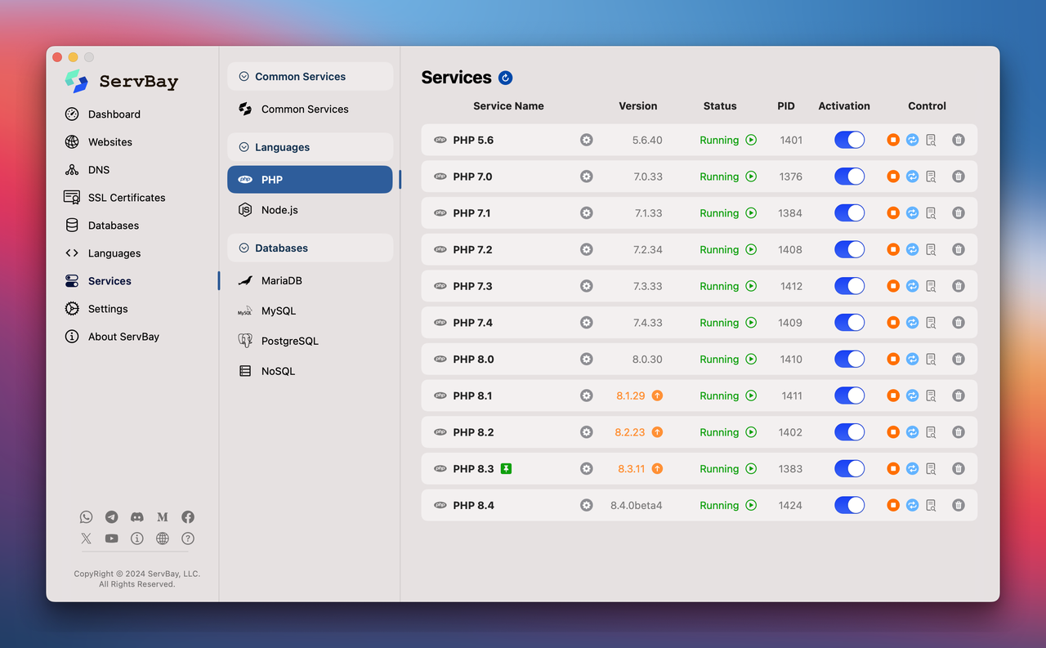Upgrade PHP 8.1 via orange arrow
Screen dimensions: 1046x648
click(657, 396)
